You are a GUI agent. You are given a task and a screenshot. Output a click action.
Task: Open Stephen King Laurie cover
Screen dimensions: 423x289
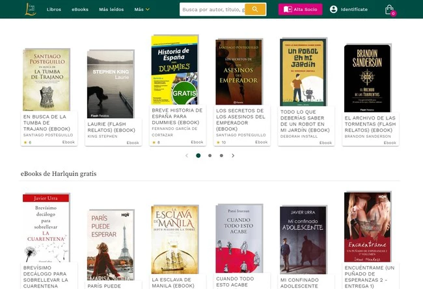(111, 84)
